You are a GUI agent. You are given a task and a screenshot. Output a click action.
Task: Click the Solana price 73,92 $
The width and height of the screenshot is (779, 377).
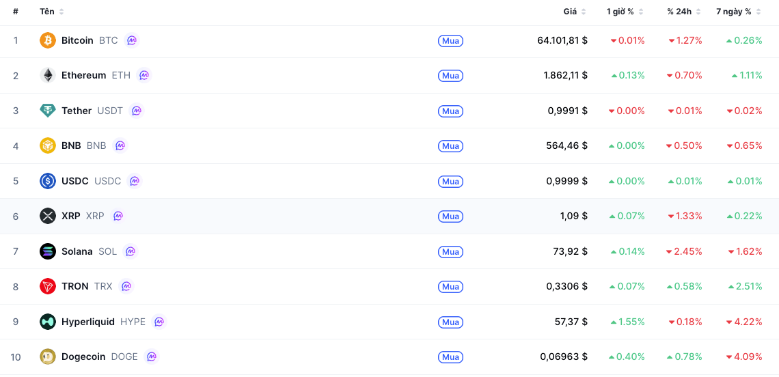(571, 251)
